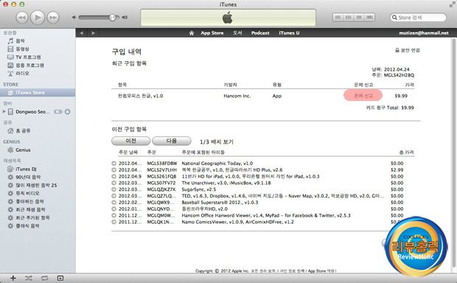Switch to Cover Flow view button
Viewport: 457px width, 283px height.
tap(369, 18)
